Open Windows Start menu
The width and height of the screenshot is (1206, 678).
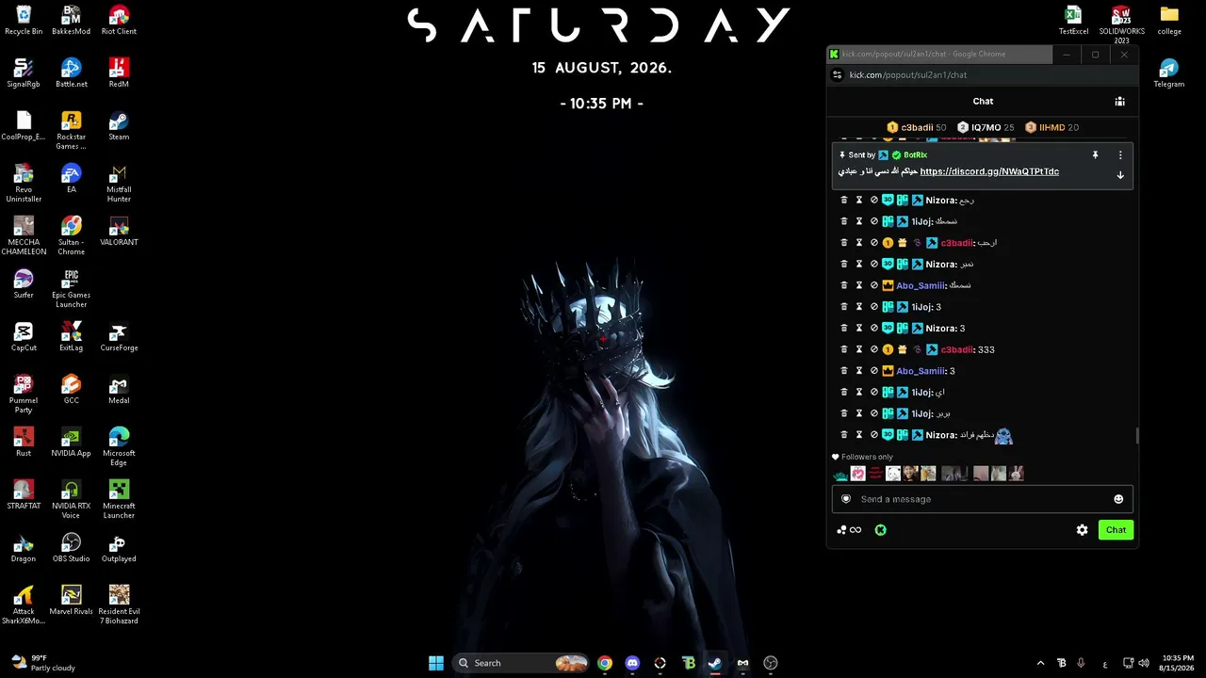[x=436, y=663]
